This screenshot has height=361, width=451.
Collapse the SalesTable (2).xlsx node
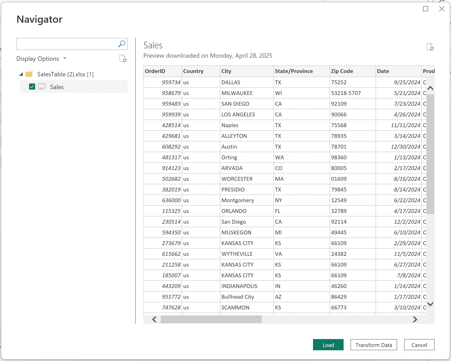pos(21,74)
